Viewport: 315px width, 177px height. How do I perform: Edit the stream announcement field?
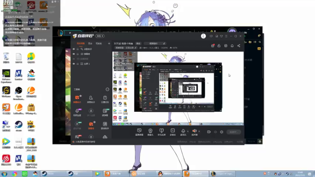(x=155, y=43)
